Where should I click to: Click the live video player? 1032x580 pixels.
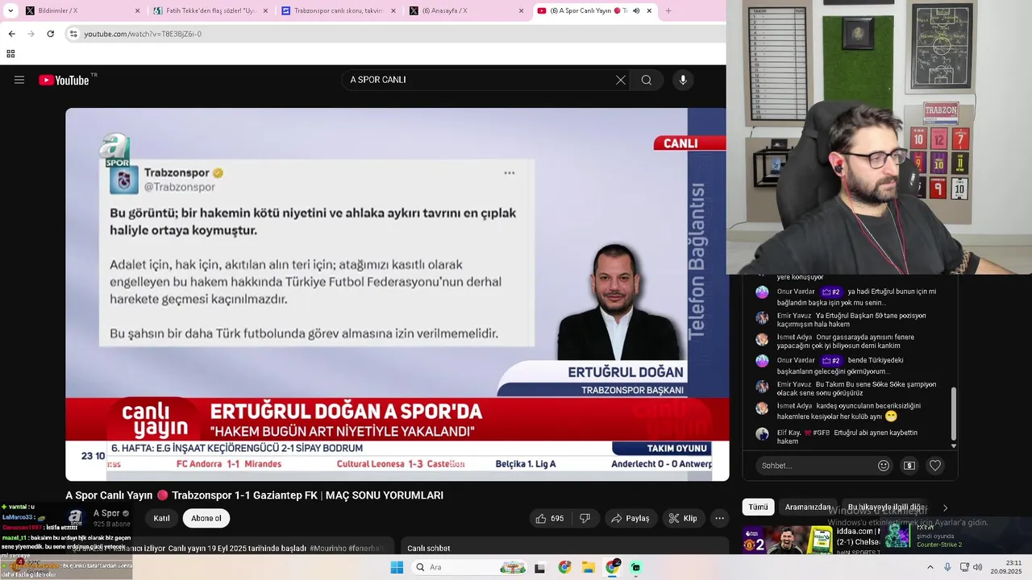click(396, 294)
